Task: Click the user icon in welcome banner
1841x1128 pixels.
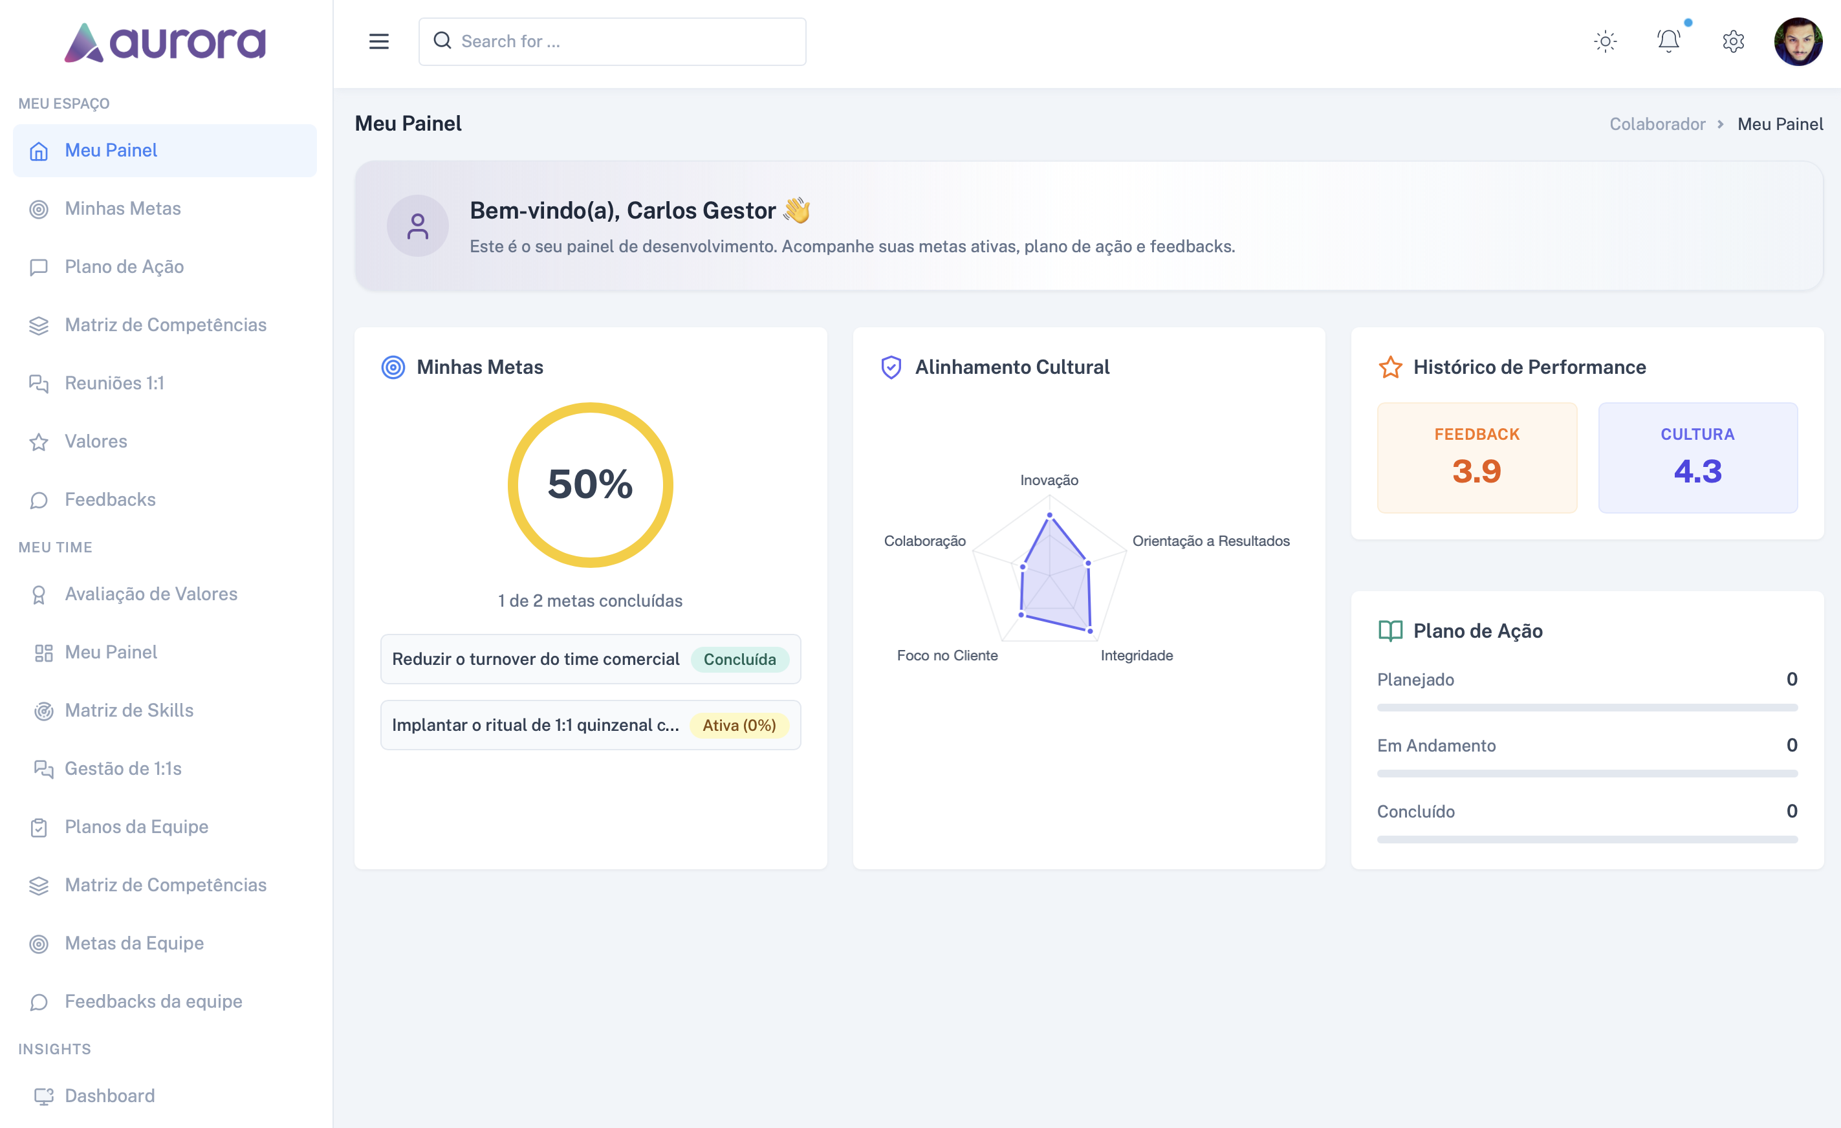Action: [418, 226]
